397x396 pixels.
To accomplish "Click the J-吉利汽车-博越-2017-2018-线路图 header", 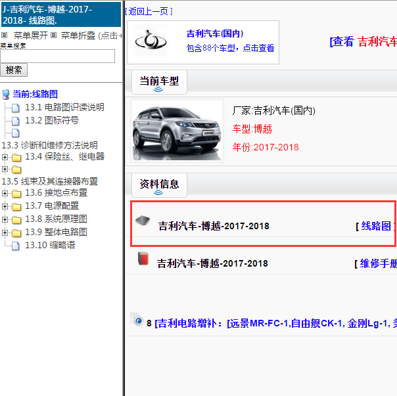I will point(61,14).
